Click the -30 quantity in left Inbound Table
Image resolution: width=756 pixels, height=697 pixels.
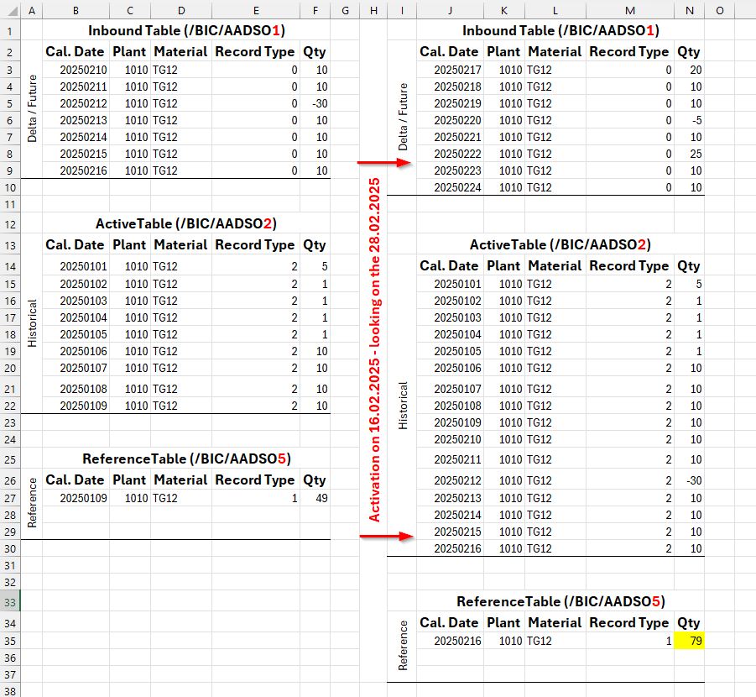coord(315,103)
